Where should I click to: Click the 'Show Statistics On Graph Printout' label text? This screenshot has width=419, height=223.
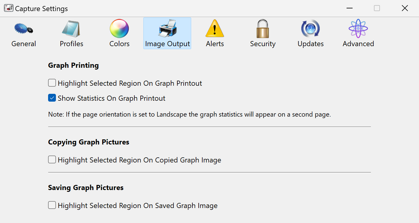112,98
